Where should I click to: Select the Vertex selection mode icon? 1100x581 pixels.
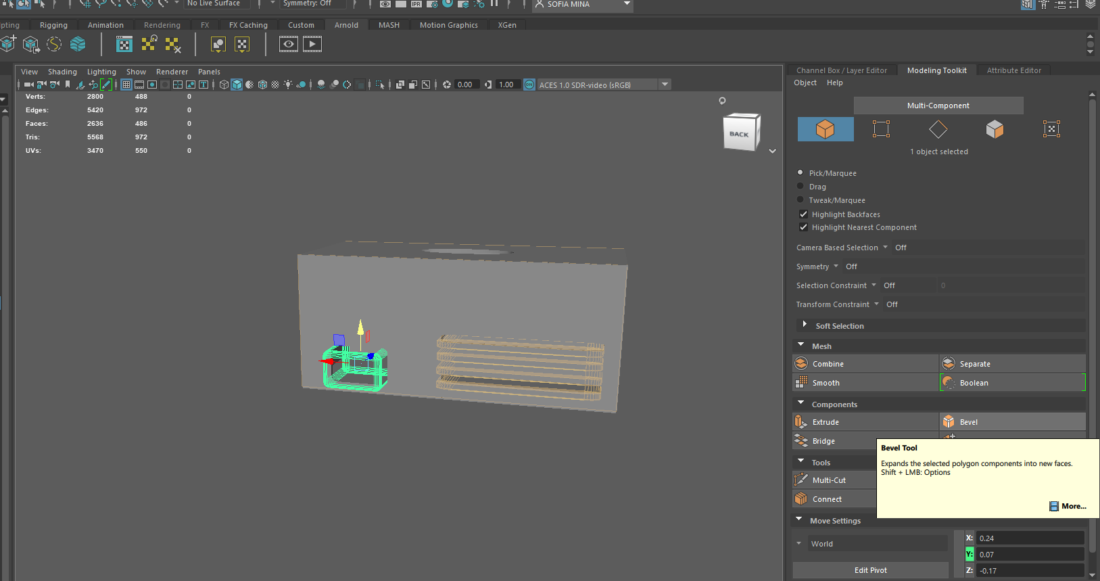[x=881, y=129]
